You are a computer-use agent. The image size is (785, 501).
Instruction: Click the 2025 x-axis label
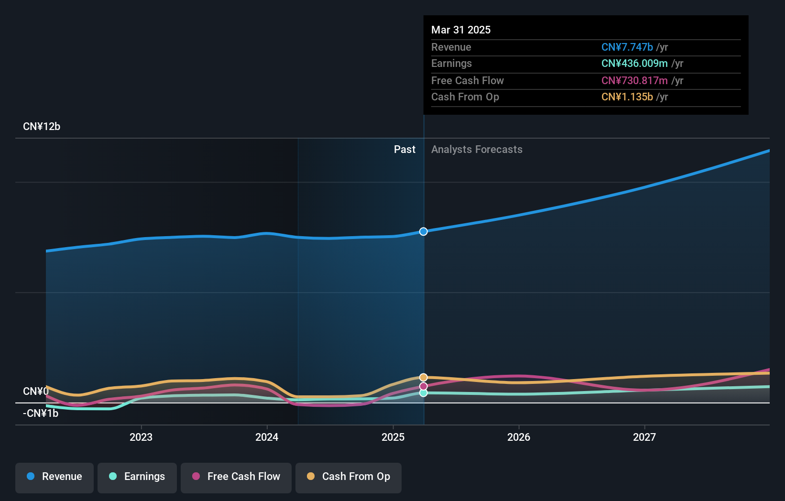pos(393,437)
